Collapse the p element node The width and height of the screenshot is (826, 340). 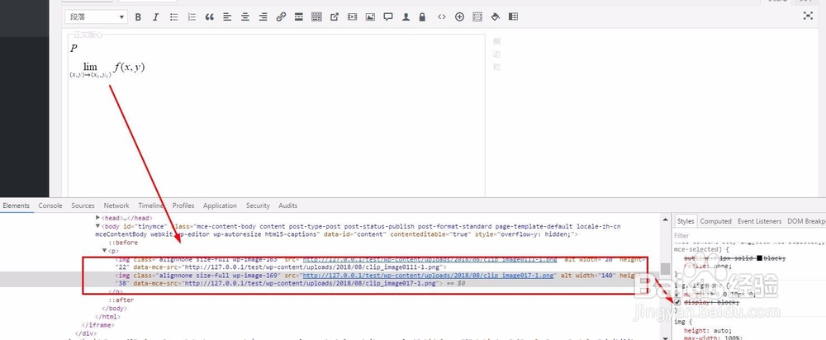tap(104, 251)
